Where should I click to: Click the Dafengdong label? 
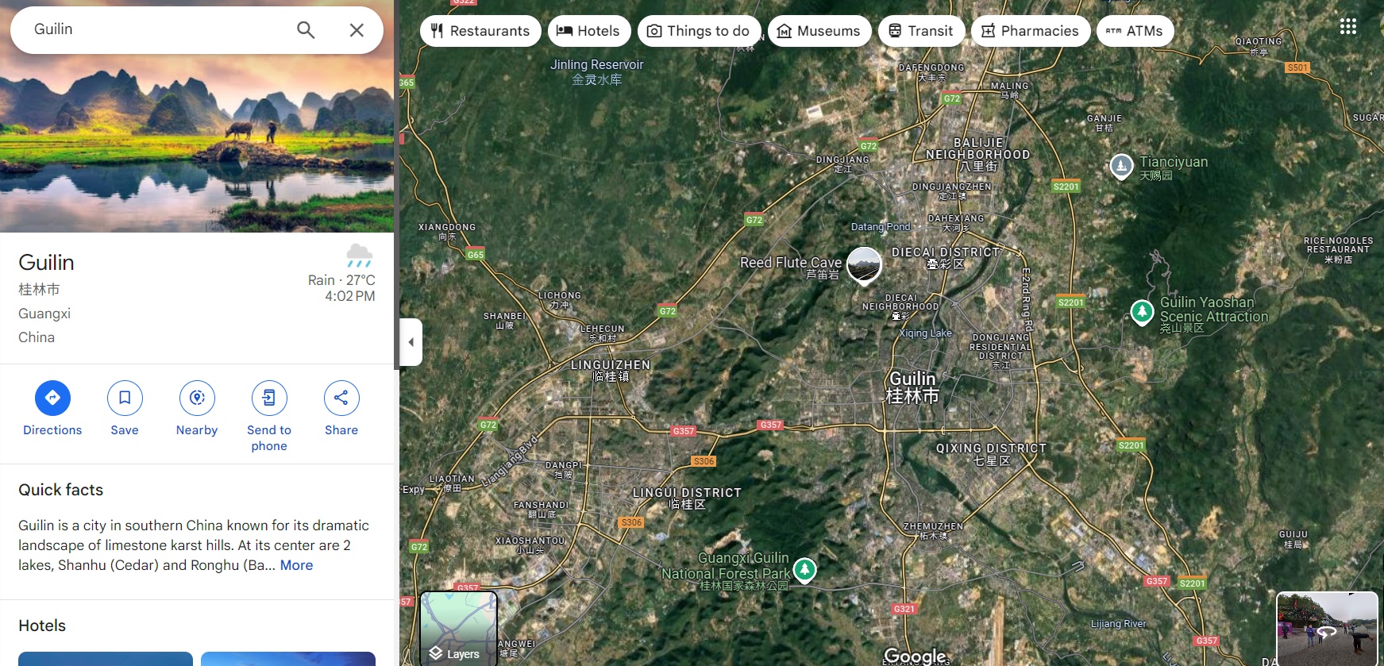931,73
